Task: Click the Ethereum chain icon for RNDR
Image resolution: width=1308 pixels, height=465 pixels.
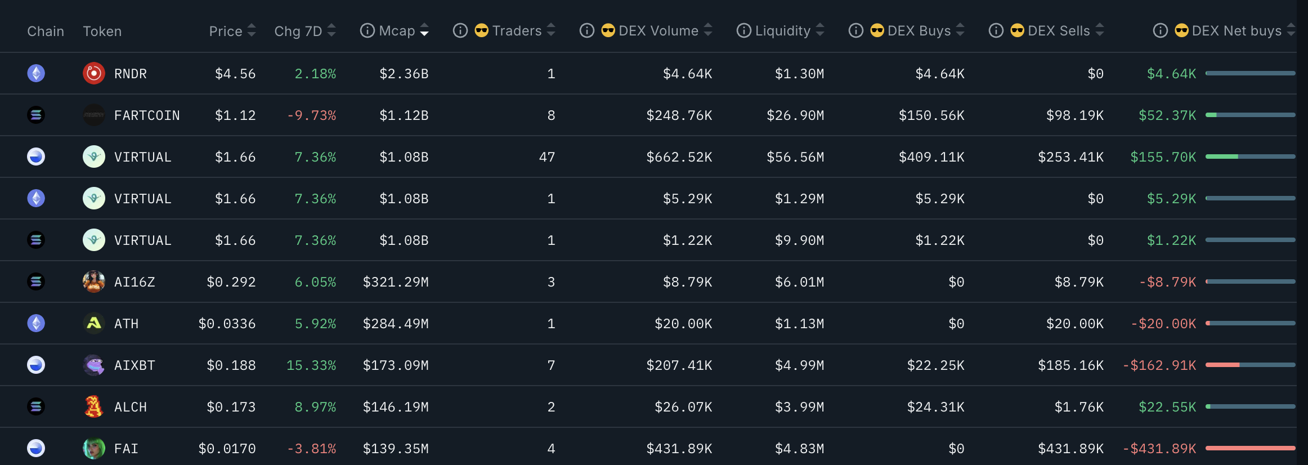Action: (36, 73)
